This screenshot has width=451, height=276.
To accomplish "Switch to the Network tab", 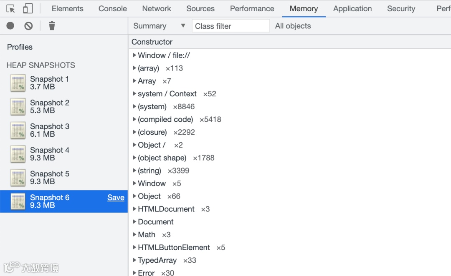I will pos(157,8).
